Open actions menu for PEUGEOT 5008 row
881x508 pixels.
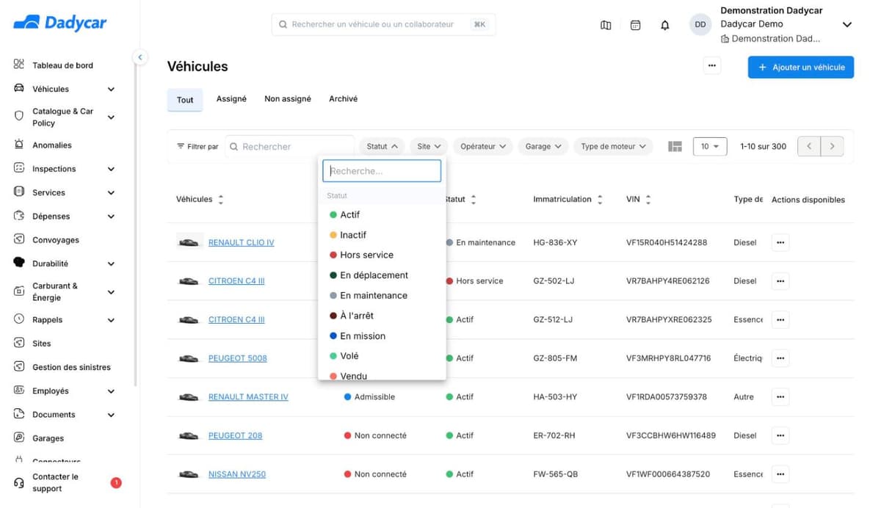pyautogui.click(x=780, y=358)
